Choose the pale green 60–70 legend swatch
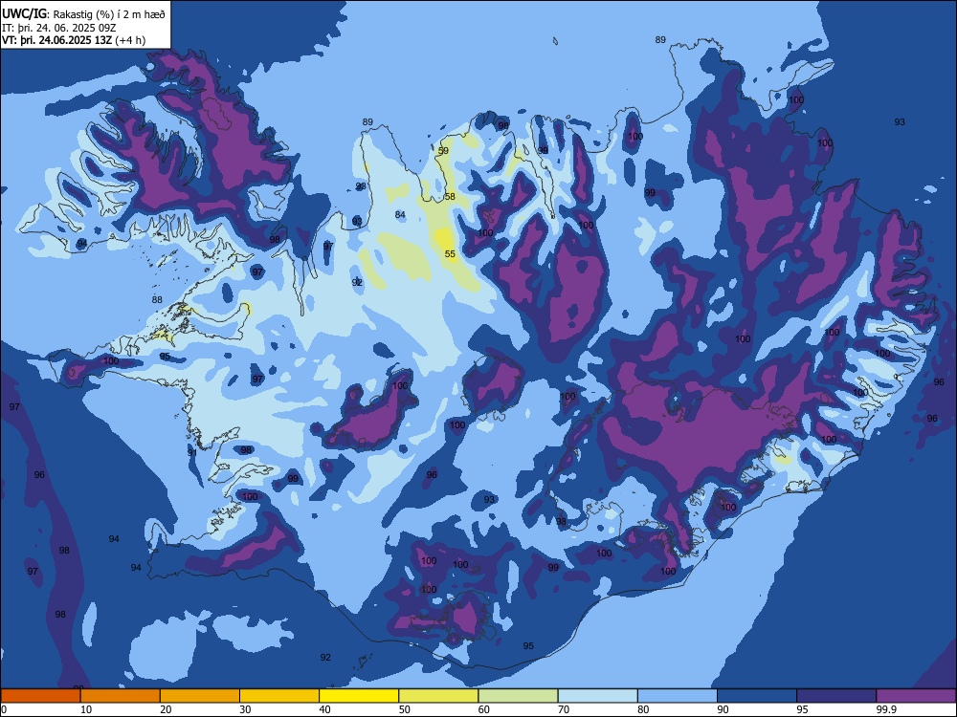 (x=518, y=696)
